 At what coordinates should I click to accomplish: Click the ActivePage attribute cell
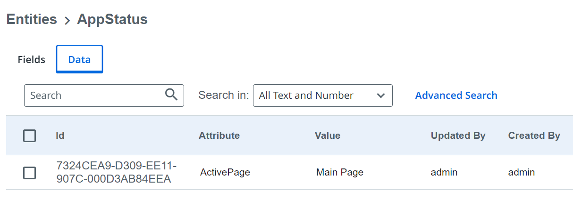tap(225, 172)
